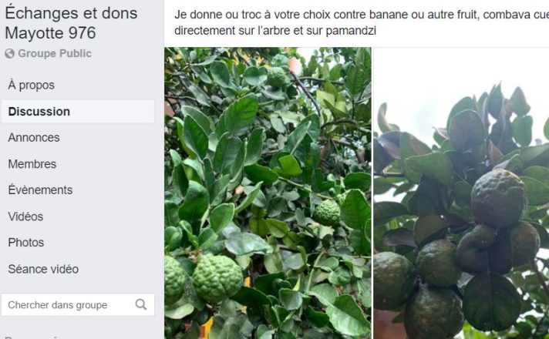View the group's Évènements
The height and width of the screenshot is (339, 549).
pyautogui.click(x=40, y=190)
